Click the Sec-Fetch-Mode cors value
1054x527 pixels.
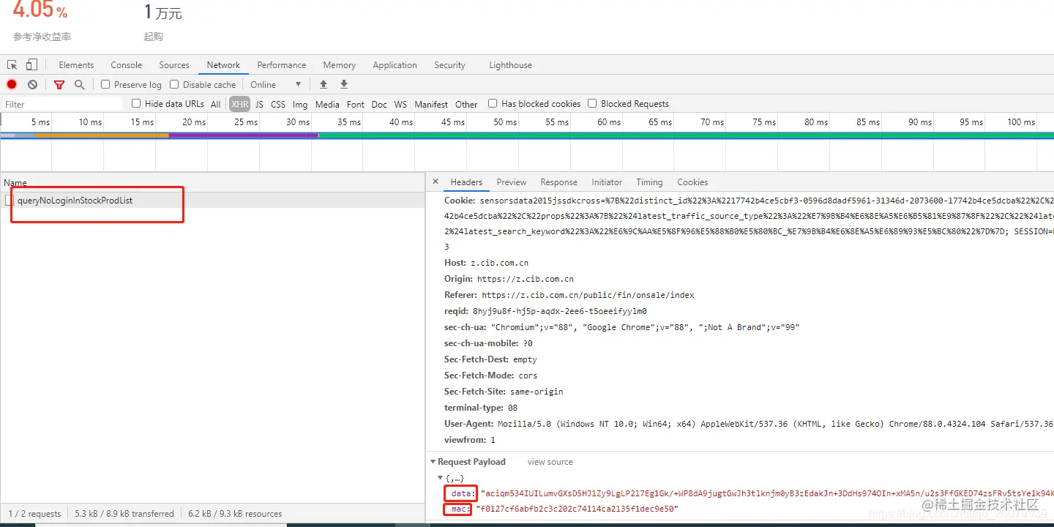point(528,375)
